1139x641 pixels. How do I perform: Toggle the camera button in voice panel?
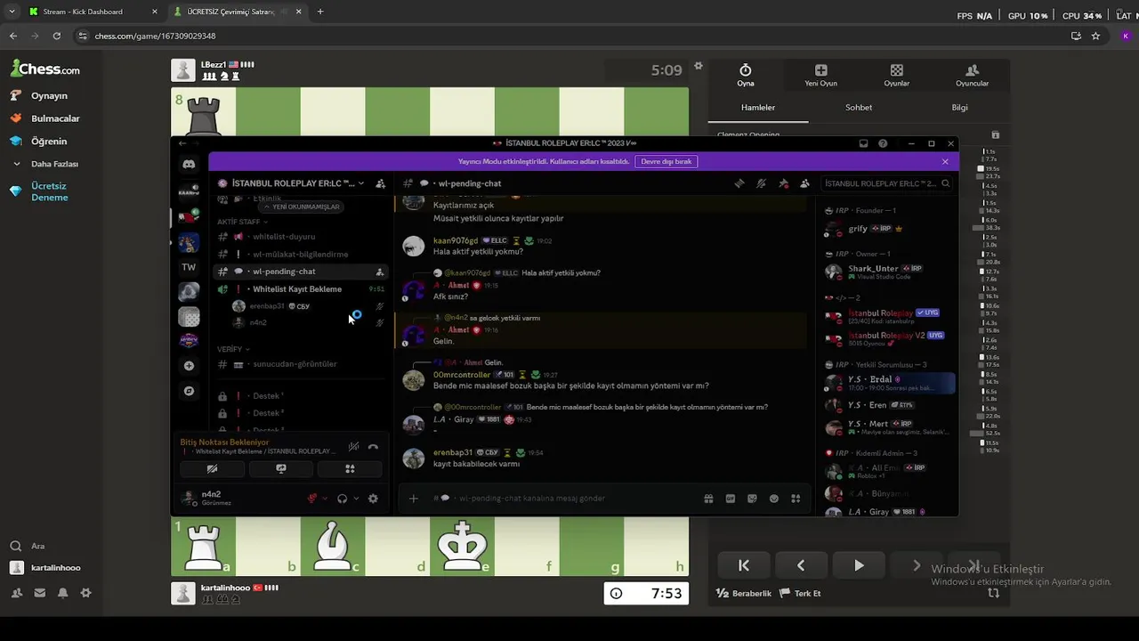click(x=212, y=469)
